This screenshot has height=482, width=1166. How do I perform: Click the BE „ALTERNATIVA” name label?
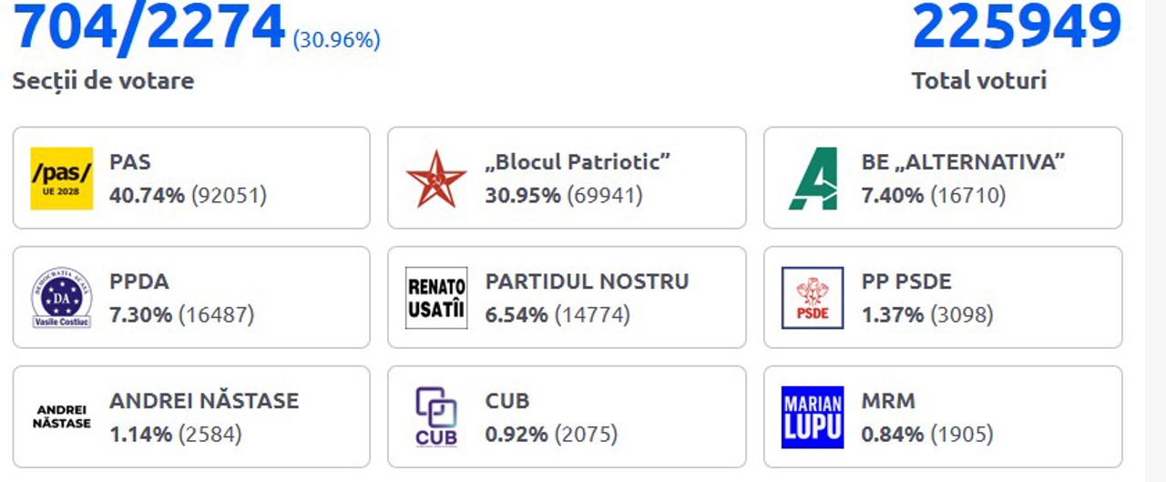coord(964,162)
